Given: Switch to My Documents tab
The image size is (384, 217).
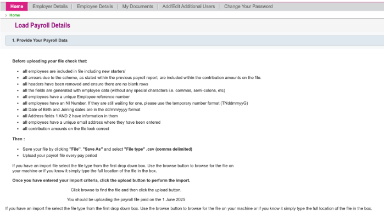Looking at the screenshot, I should point(138,7).
